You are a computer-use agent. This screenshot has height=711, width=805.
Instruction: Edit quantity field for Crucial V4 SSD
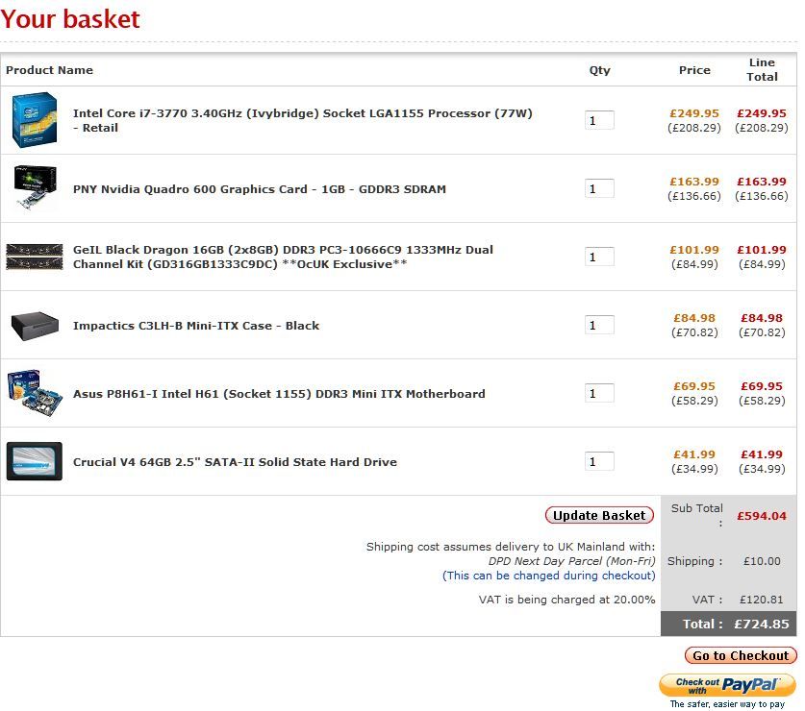pos(599,462)
